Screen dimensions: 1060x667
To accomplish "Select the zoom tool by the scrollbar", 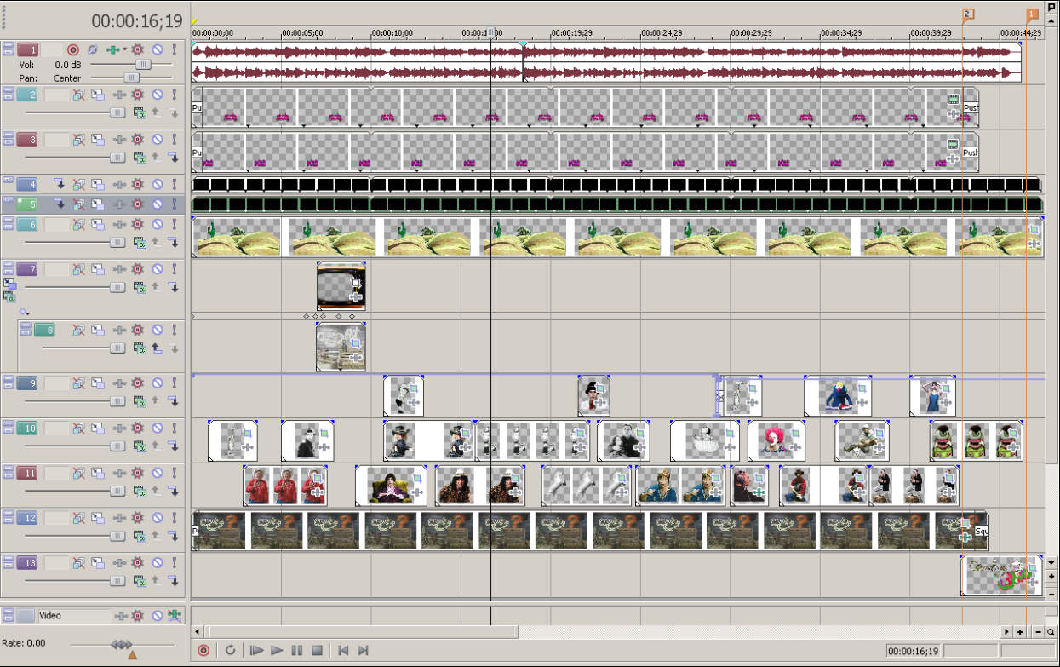I will (1051, 632).
